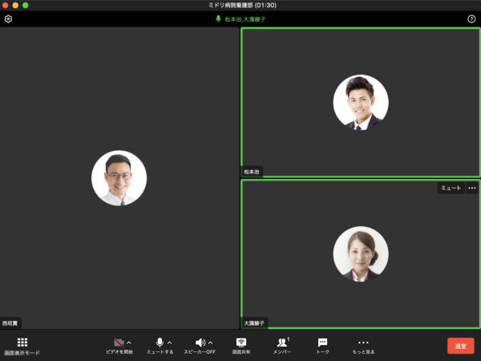
Task: Expand the microphone options caret
Action: coord(169,343)
